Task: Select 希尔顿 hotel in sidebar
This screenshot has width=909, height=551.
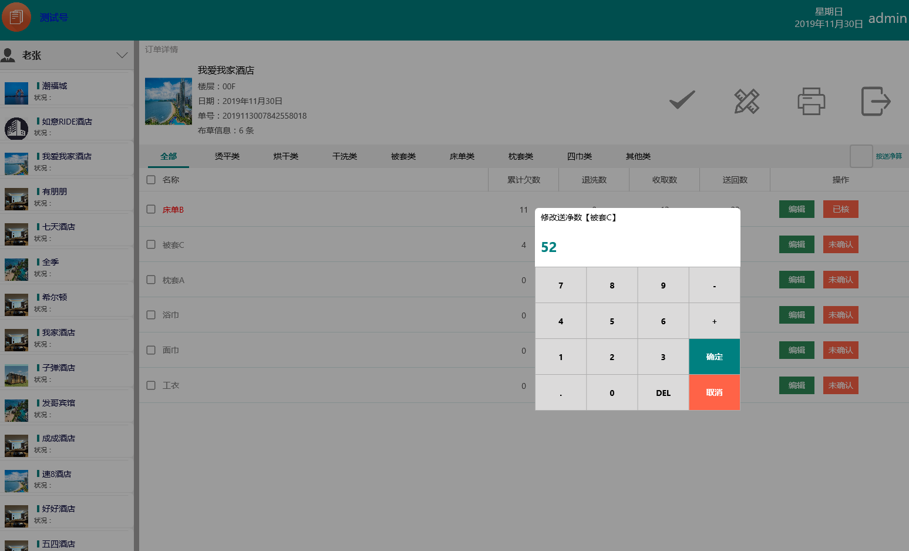Action: click(67, 303)
